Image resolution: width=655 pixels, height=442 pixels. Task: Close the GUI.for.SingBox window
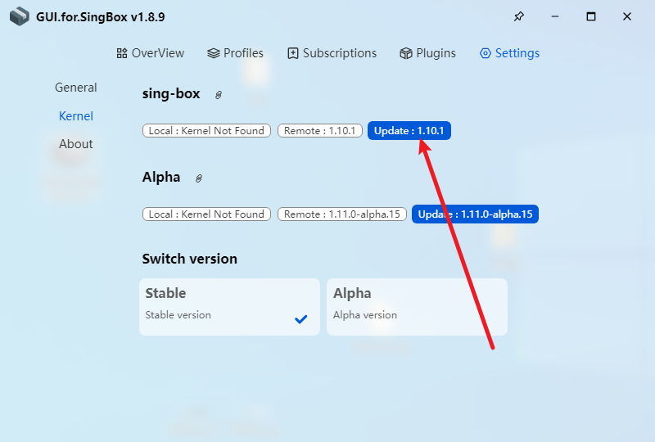626,16
